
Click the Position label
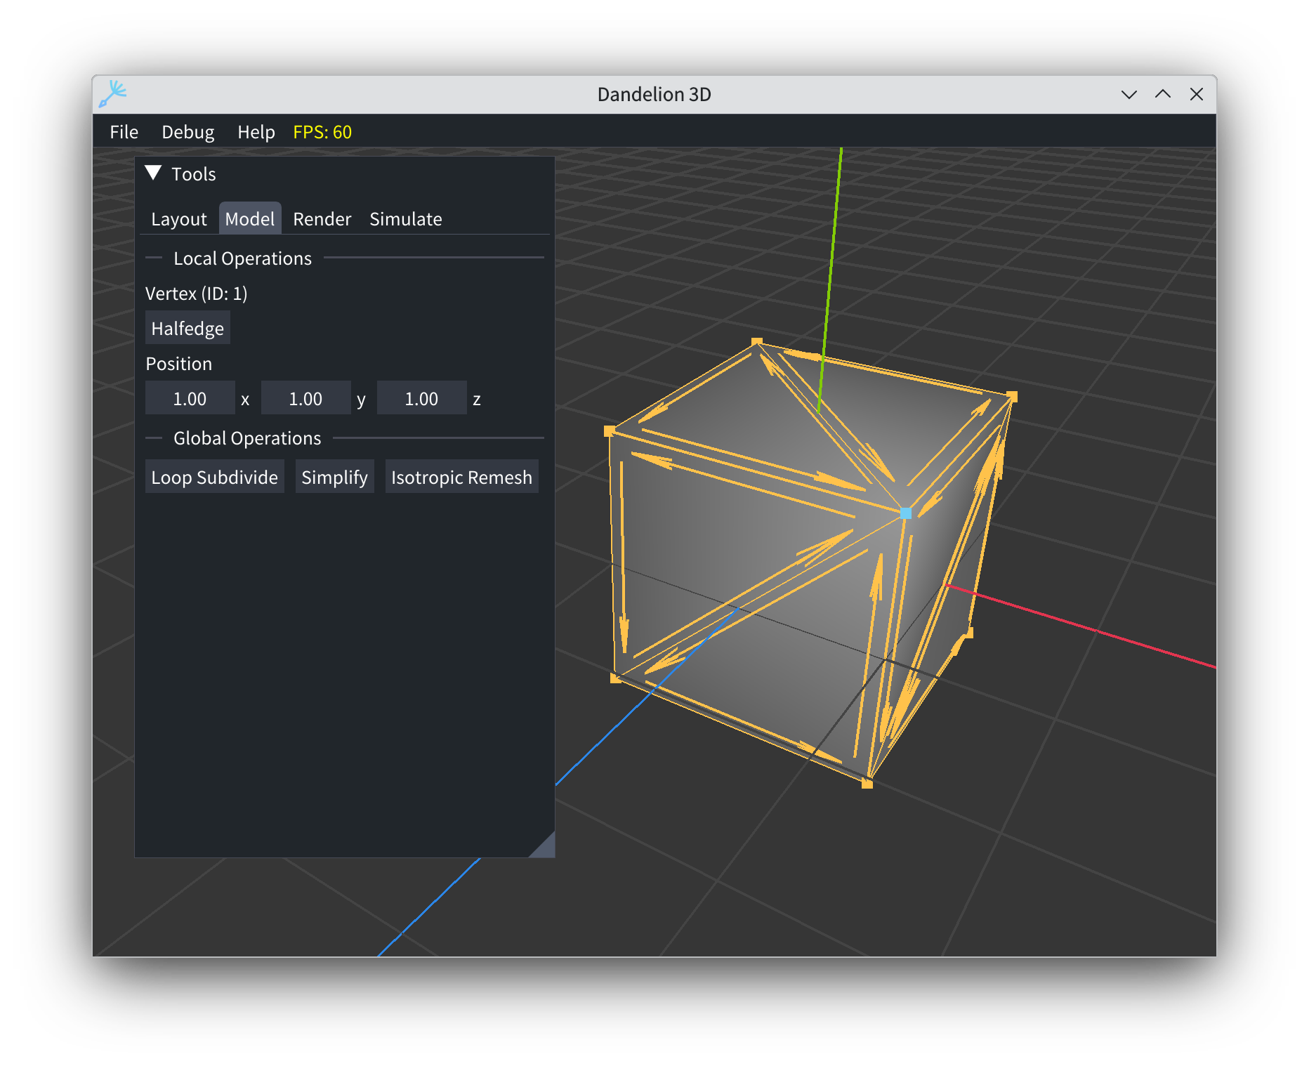click(x=178, y=364)
